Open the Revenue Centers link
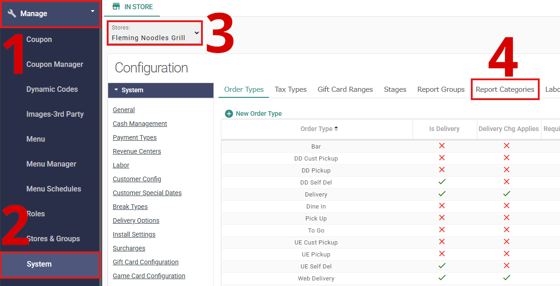The height and width of the screenshot is (286, 560). (x=137, y=151)
